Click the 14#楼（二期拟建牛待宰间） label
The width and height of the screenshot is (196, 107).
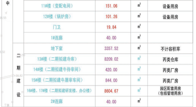point(57,70)
